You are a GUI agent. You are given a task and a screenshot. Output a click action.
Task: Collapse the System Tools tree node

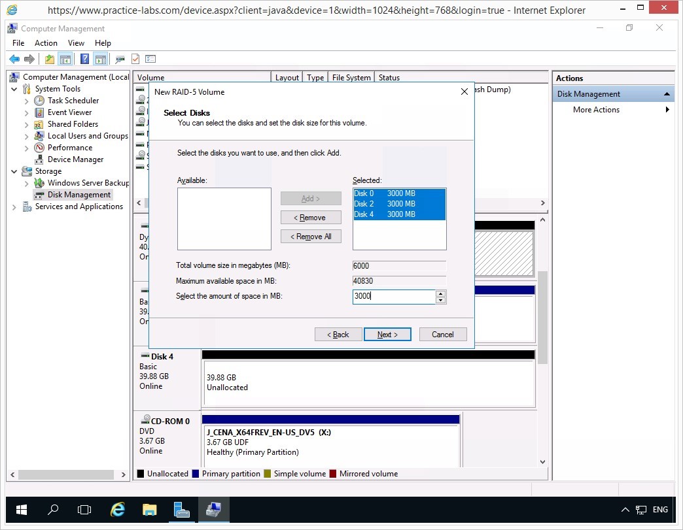(x=15, y=89)
